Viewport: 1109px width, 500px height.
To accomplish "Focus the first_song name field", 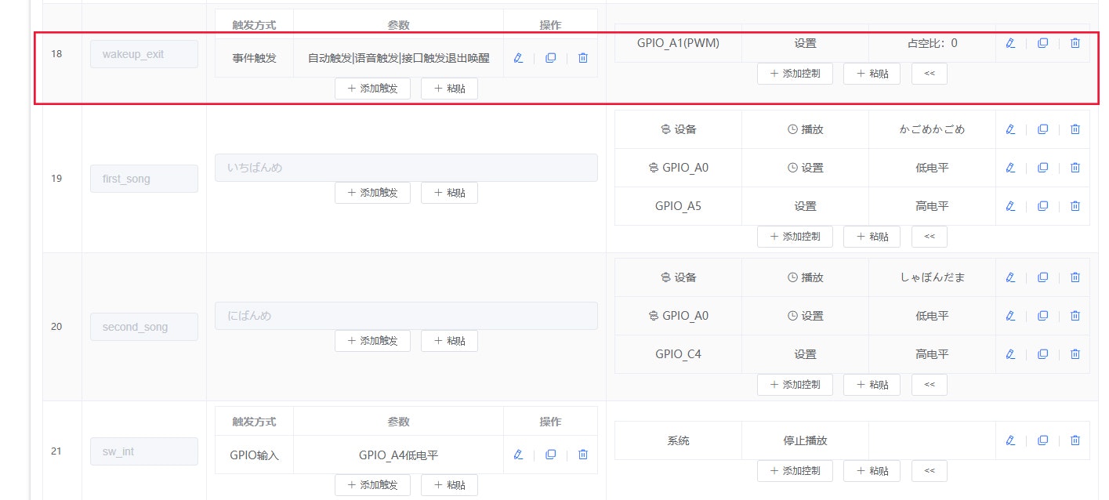I will 144,179.
